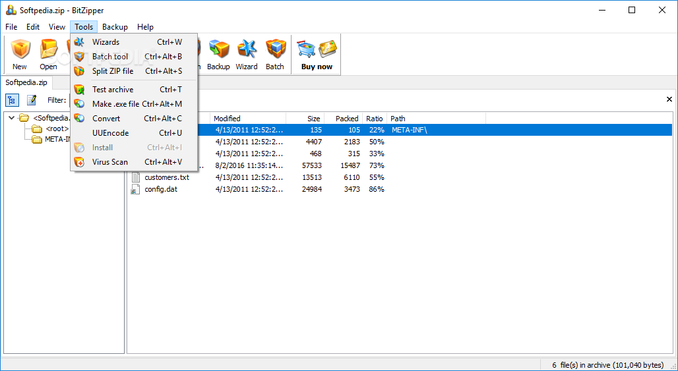Select Split ZIP file entry
The image size is (678, 371).
click(134, 71)
